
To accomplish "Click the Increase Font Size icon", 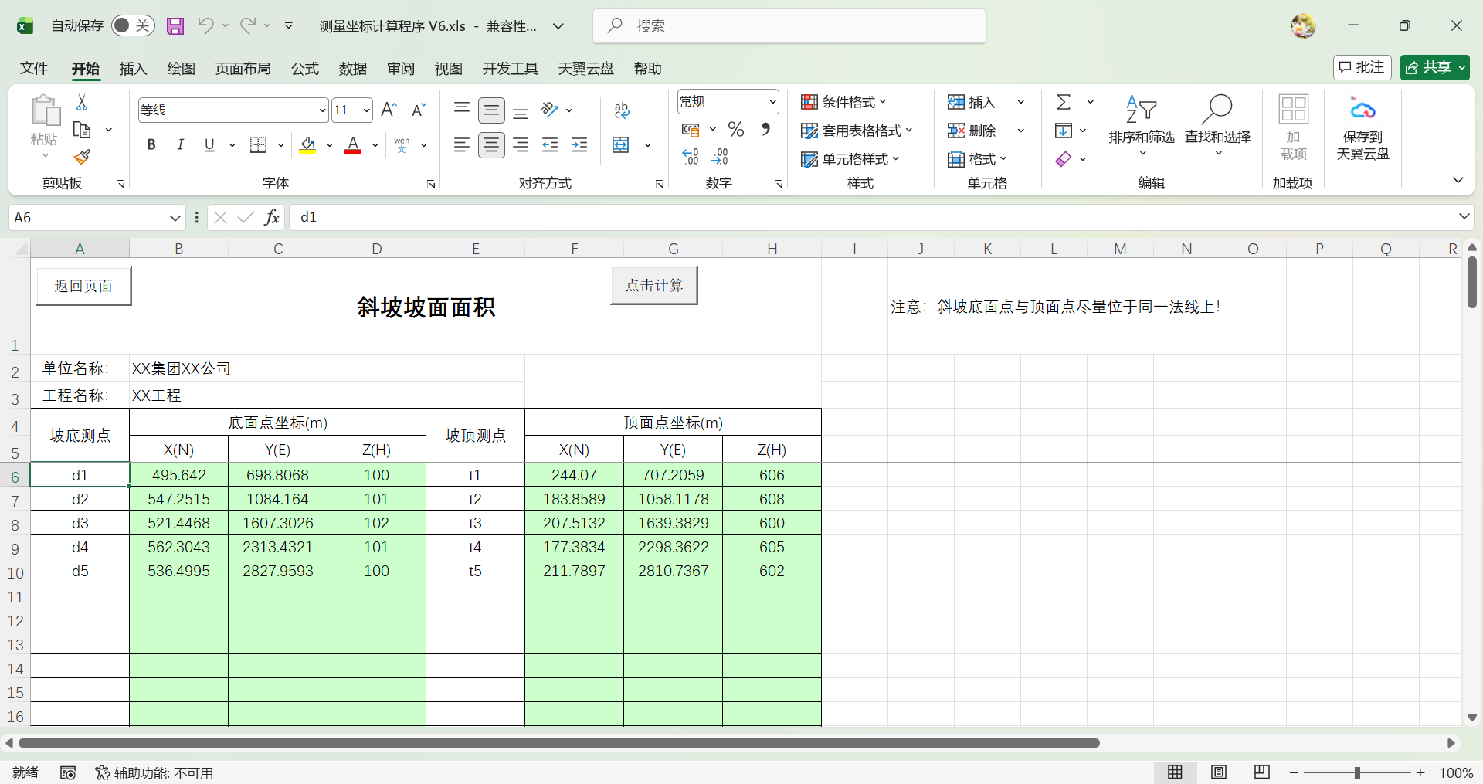I will click(389, 110).
